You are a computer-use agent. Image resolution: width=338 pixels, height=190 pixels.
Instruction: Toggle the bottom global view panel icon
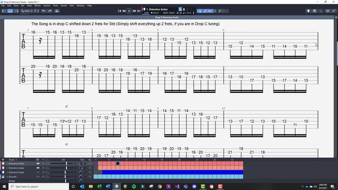tap(10, 11)
